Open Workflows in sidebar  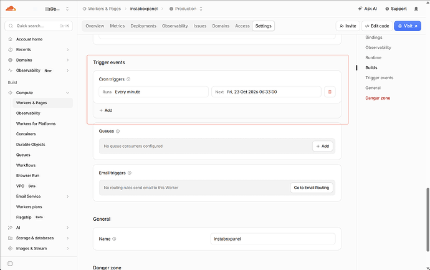click(x=26, y=165)
